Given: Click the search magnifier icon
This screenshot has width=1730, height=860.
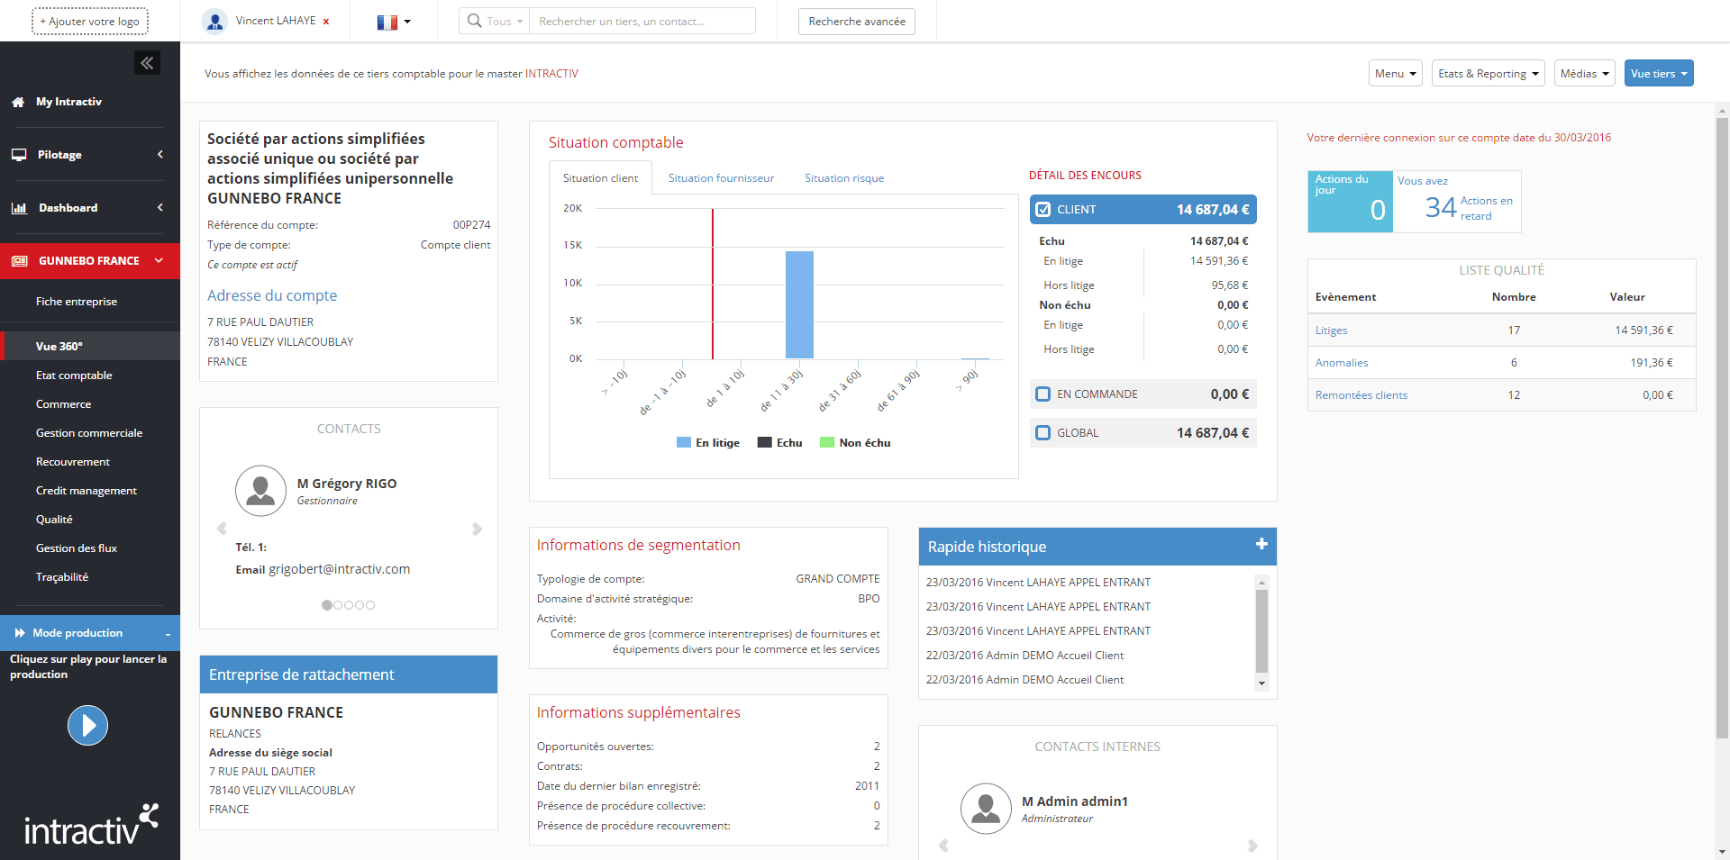Looking at the screenshot, I should click(x=475, y=21).
